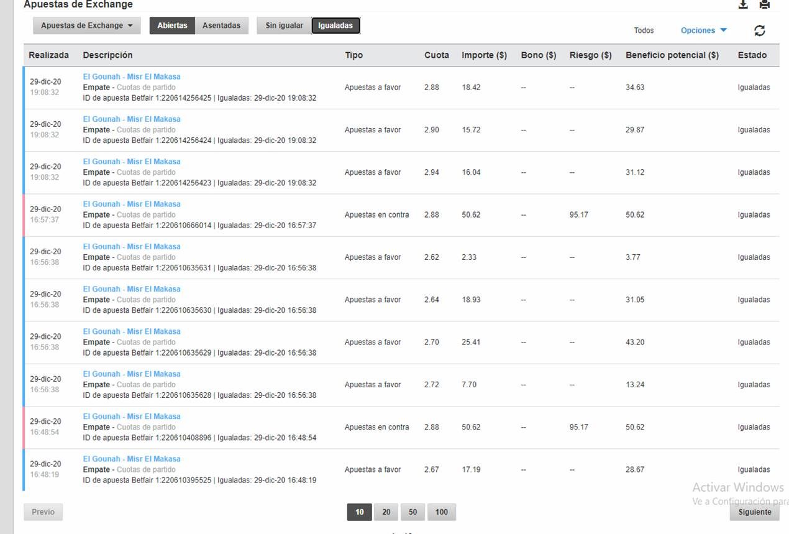Image resolution: width=789 pixels, height=534 pixels.
Task: Click the 31.12 potential profit value
Action: (635, 172)
